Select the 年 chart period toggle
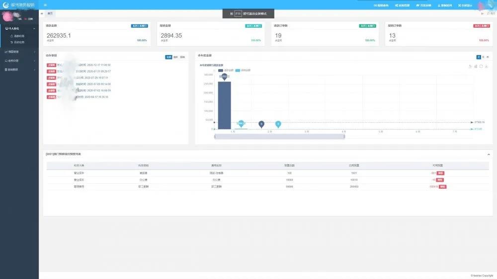This screenshot has height=279, width=497. click(488, 57)
